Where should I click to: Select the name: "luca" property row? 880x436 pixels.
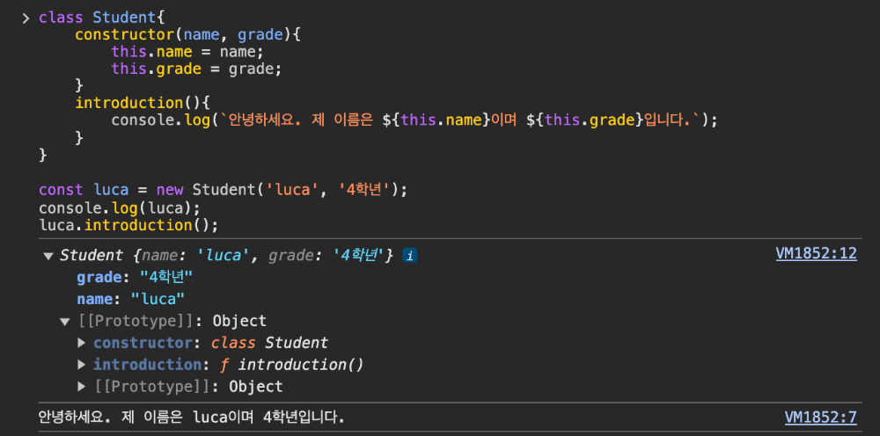point(130,299)
